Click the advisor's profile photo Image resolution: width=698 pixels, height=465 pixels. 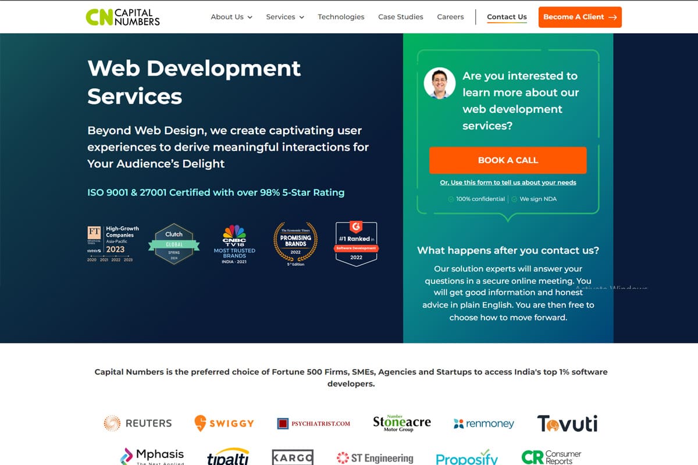[x=439, y=83]
